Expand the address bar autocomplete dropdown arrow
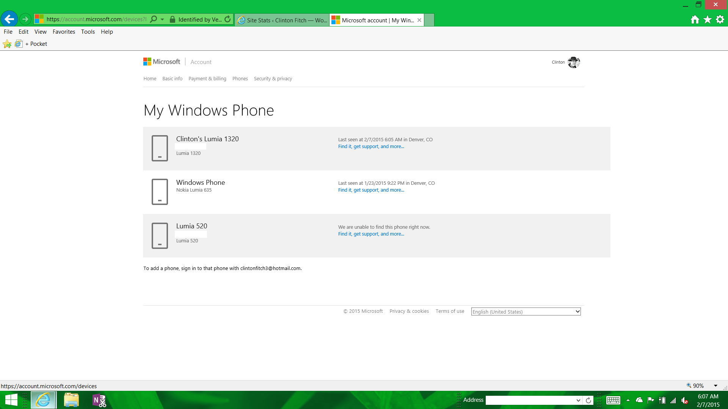 pos(162,19)
